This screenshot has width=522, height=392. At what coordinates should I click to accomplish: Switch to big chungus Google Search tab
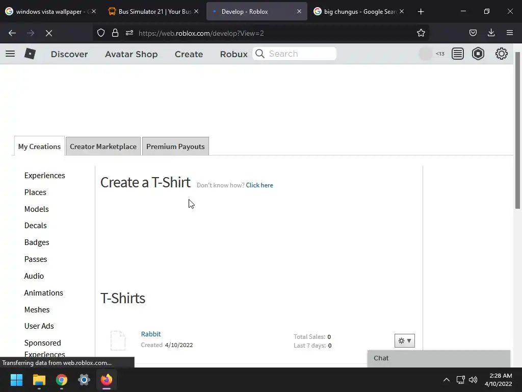[x=359, y=12]
